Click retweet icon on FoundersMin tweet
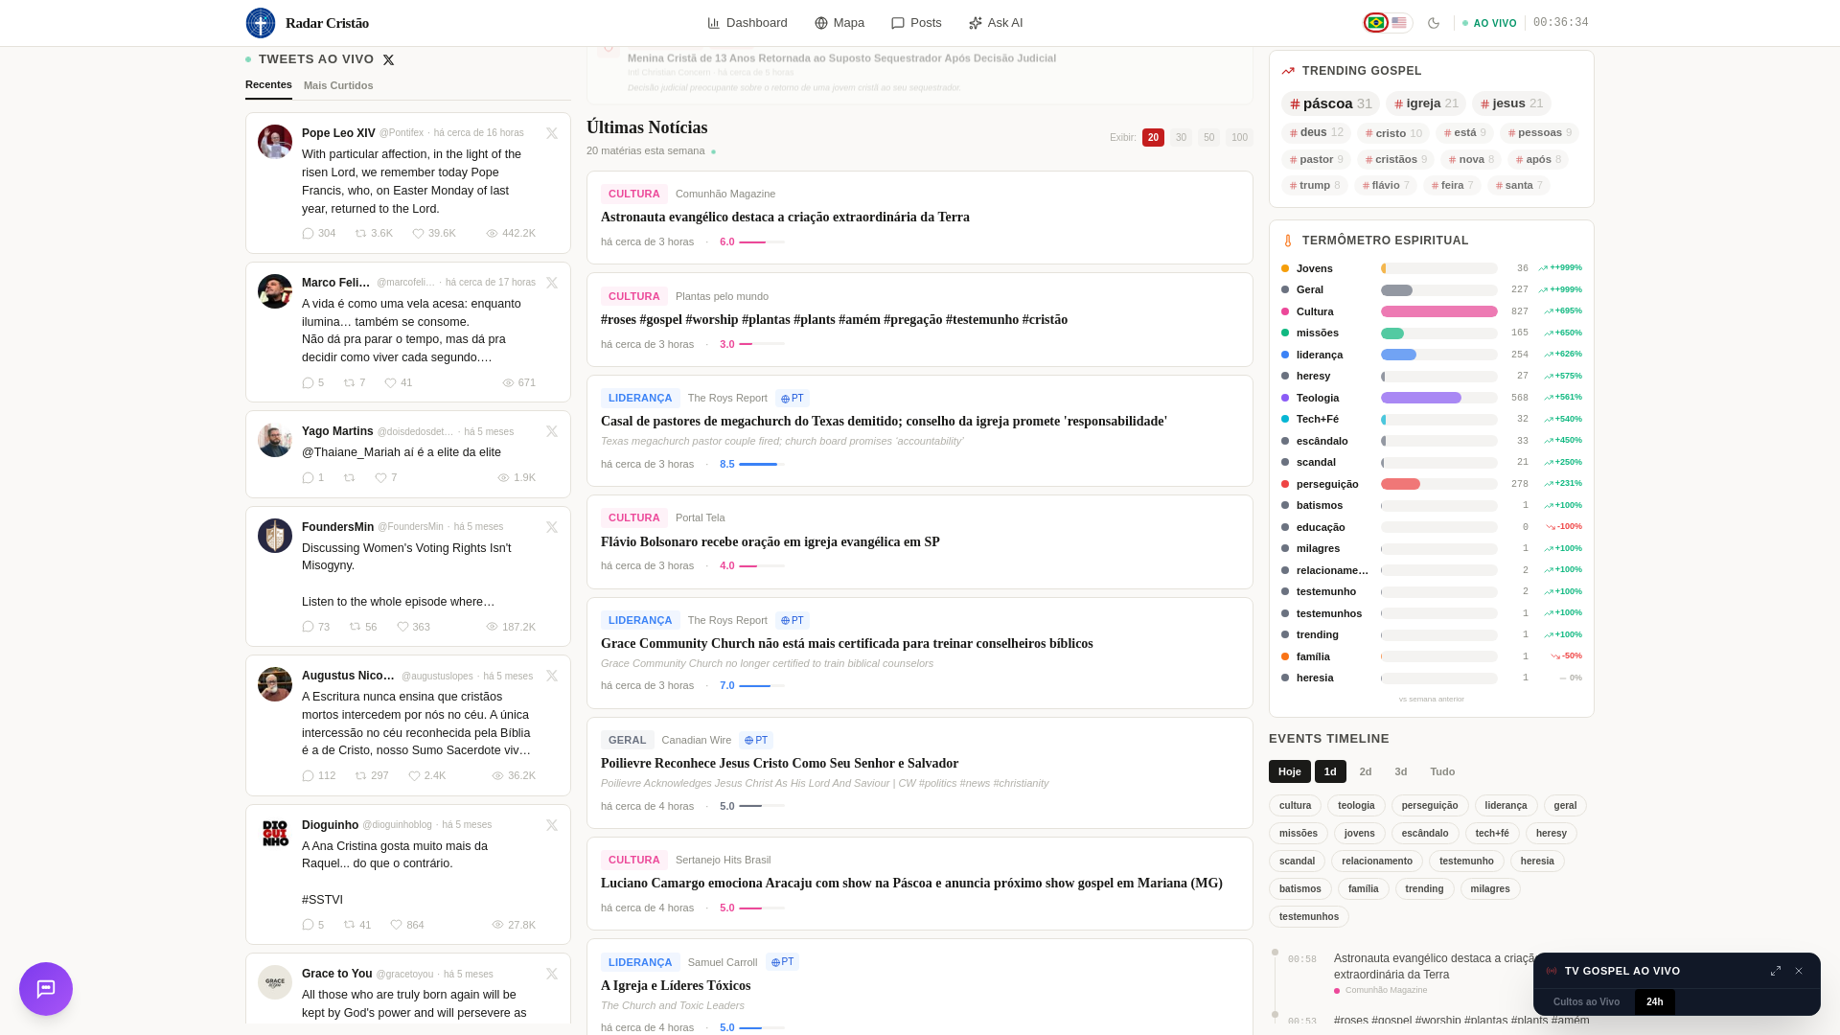 point(356,627)
